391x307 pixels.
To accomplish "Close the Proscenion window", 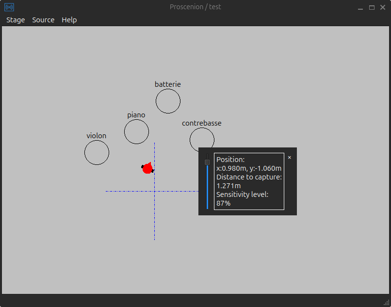I will click(x=383, y=7).
